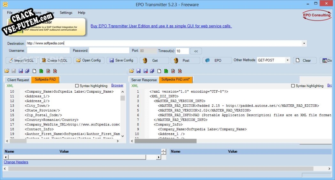Image resolution: width=335 pixels, height=180 pixels.
Task: Click the MASTER_PAD_VERSION 2.02 line
Action: coord(204,110)
